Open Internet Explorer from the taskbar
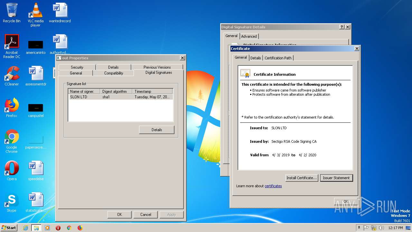Image resolution: width=412 pixels, height=232 pixels. tap(25, 228)
